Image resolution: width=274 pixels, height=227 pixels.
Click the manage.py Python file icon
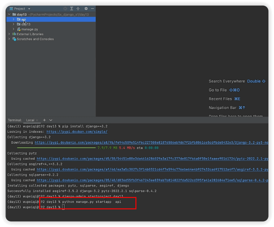pyautogui.click(x=19, y=29)
